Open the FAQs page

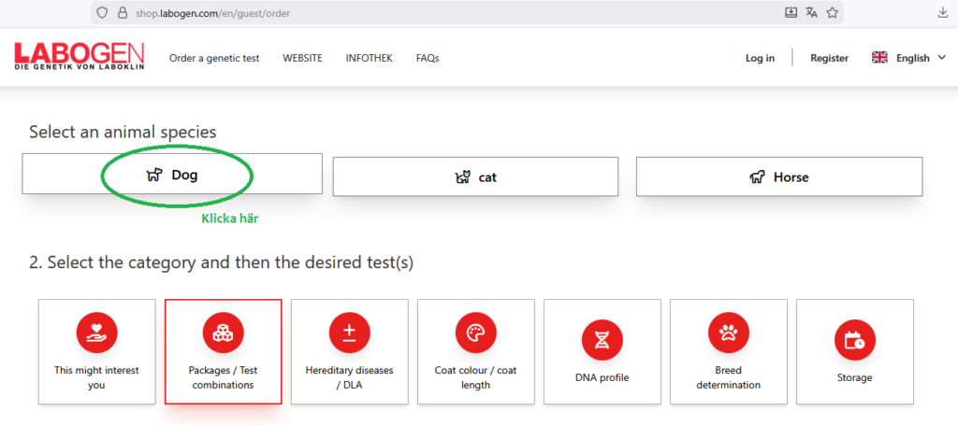point(428,58)
